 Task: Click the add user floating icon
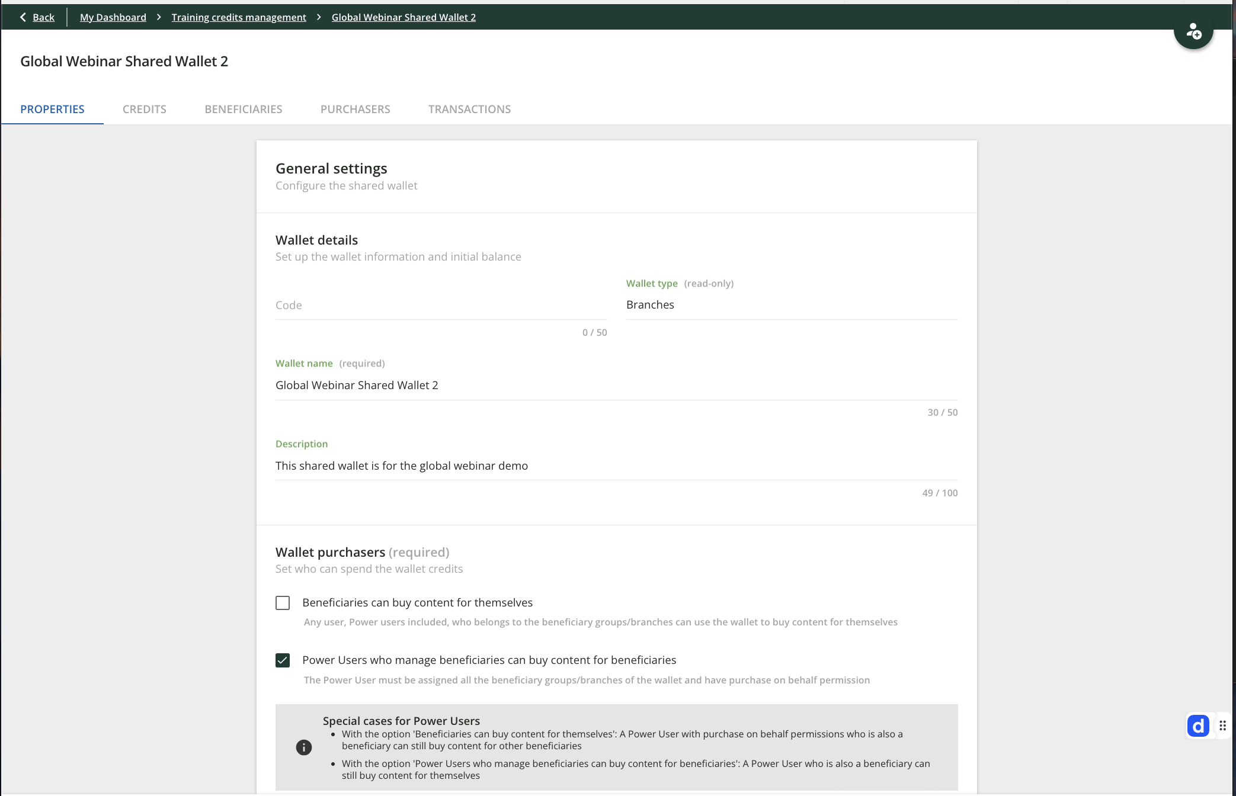(1193, 31)
